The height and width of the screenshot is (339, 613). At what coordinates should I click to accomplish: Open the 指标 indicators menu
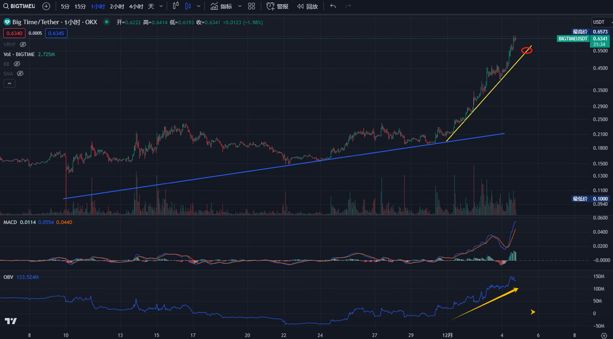pos(221,7)
